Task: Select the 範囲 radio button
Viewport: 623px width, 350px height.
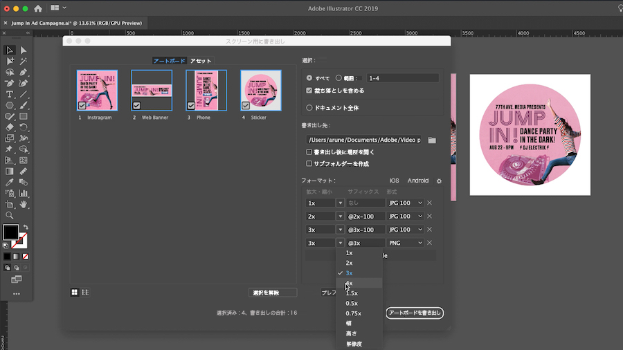Action: pos(338,78)
